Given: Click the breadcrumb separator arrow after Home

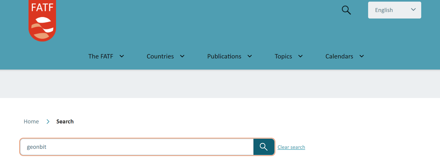Looking at the screenshot, I should (48, 121).
